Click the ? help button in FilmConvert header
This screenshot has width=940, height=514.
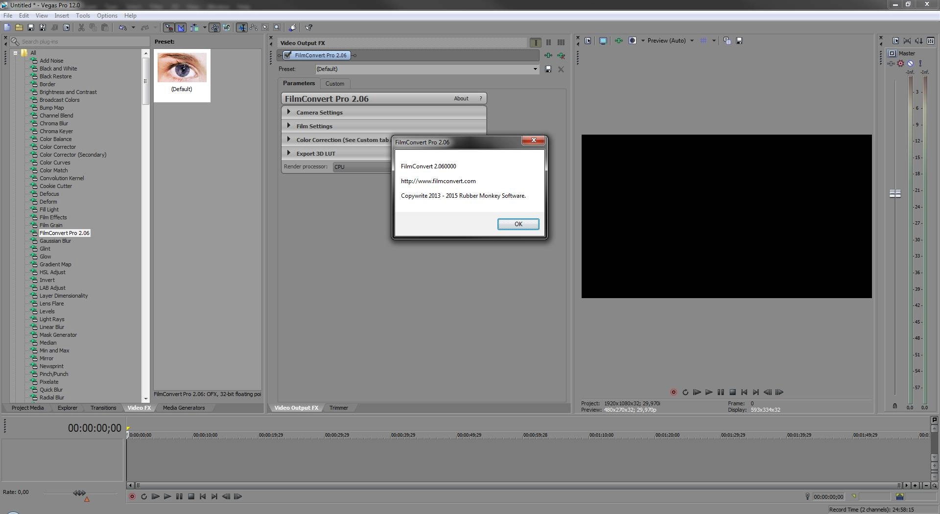481,98
